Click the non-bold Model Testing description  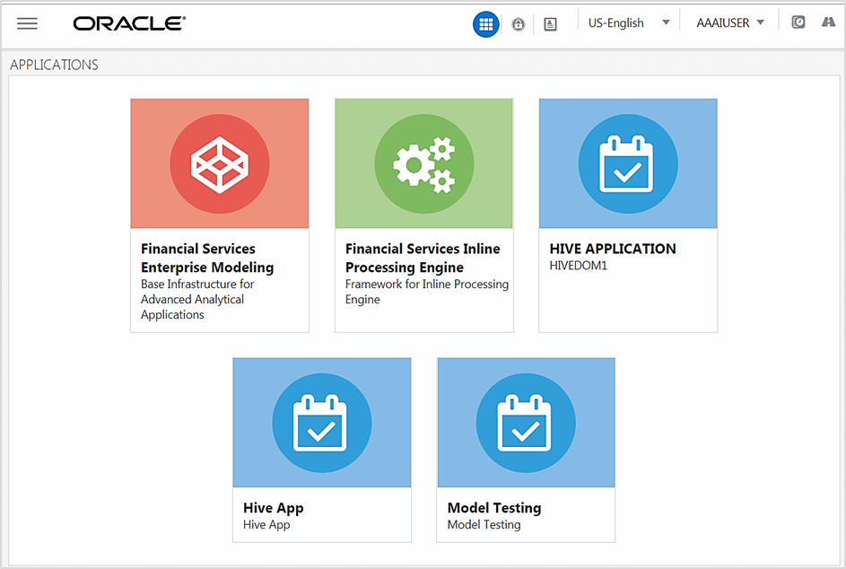pyautogui.click(x=484, y=525)
